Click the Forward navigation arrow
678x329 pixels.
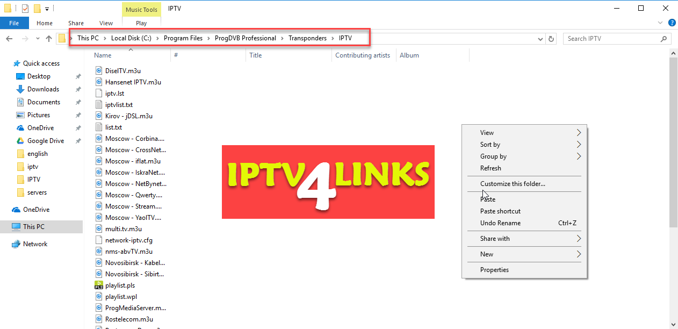click(x=25, y=39)
